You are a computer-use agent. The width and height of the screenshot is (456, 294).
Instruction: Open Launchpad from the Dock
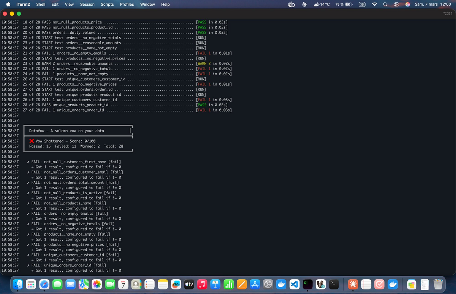31,284
